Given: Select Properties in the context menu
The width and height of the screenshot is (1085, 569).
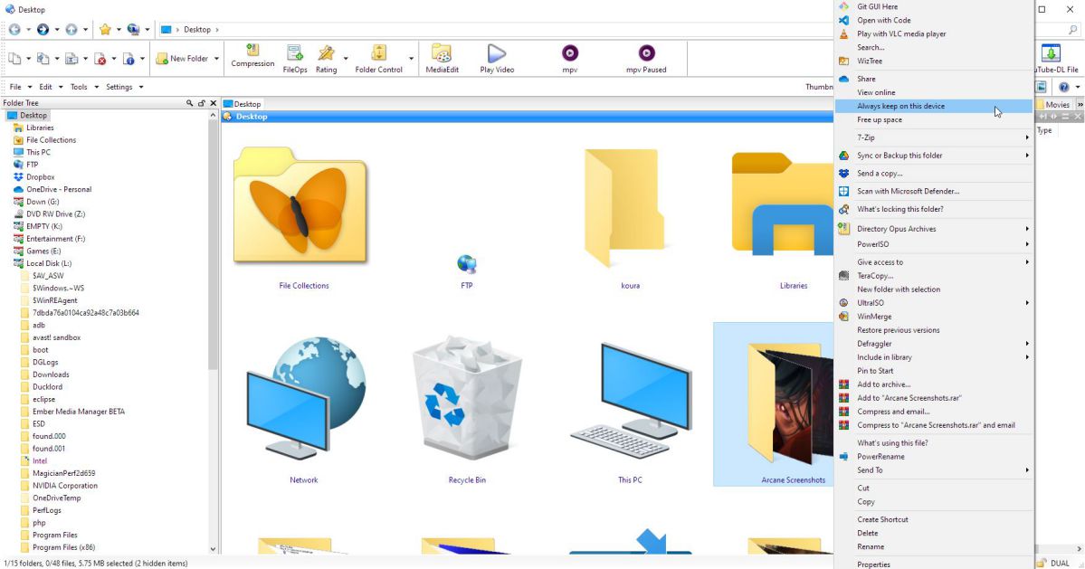Looking at the screenshot, I should click(x=873, y=564).
